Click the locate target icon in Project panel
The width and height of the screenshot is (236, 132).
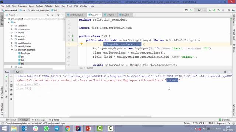[48, 15]
